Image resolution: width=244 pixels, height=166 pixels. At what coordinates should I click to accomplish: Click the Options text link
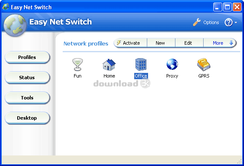[211, 22]
